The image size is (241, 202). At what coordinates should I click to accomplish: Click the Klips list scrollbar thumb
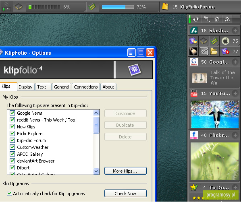click(x=96, y=125)
